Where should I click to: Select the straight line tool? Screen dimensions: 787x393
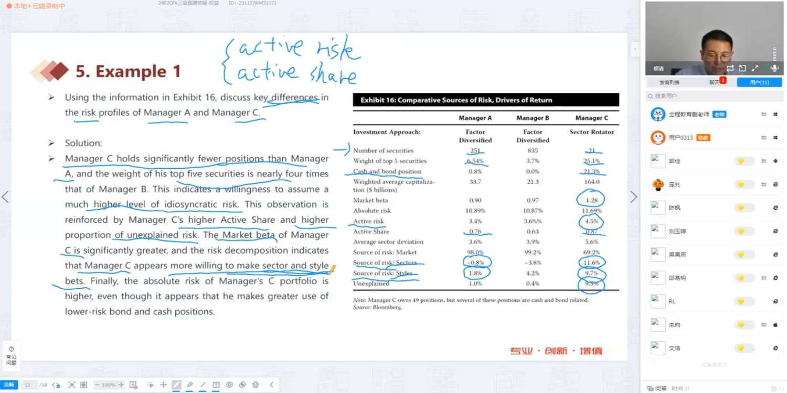point(203,385)
